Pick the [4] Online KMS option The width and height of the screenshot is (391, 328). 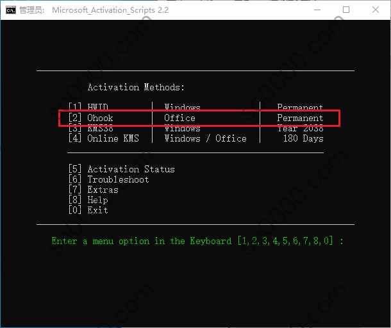103,138
